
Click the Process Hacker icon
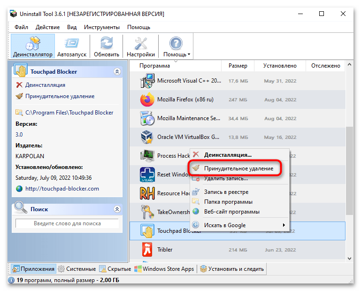[x=147, y=156]
